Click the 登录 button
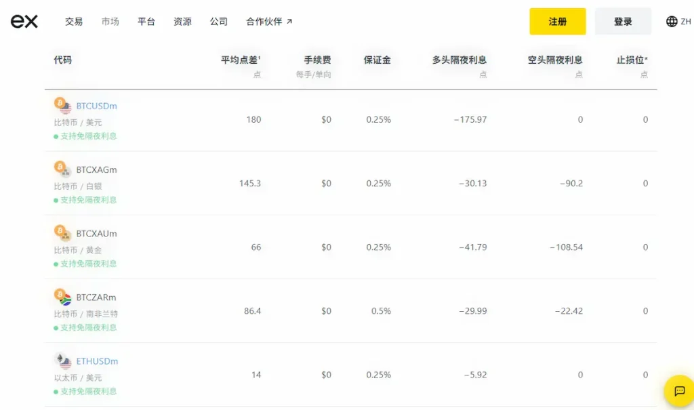The image size is (694, 410). point(623,22)
